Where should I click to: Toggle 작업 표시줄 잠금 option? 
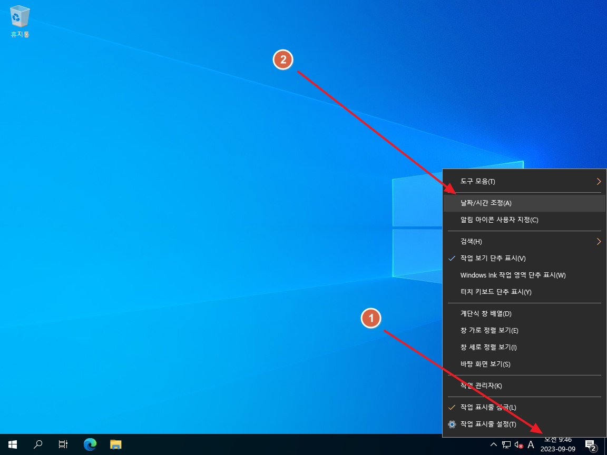(488, 408)
